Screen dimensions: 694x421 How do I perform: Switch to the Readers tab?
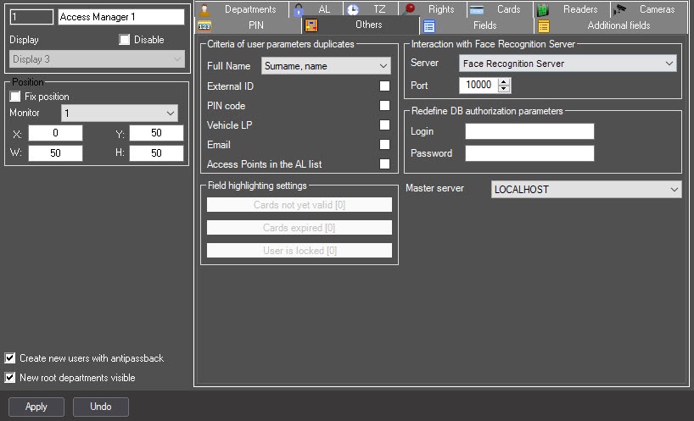[572, 9]
